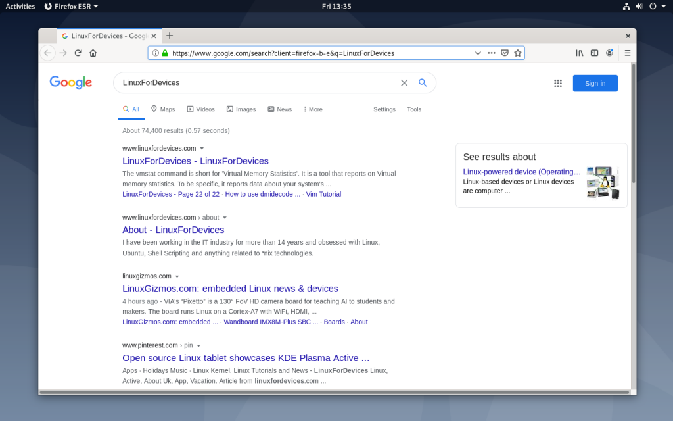Expand arrow beside linuxfordevices.com › about

pos(225,218)
